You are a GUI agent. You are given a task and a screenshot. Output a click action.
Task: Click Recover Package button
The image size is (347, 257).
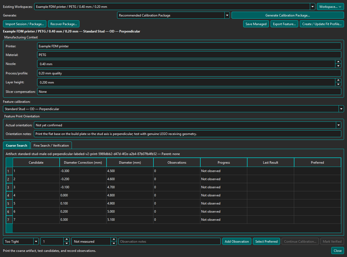[x=64, y=24]
